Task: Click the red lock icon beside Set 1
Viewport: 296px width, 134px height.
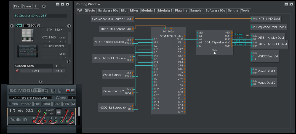Action: 17,71
